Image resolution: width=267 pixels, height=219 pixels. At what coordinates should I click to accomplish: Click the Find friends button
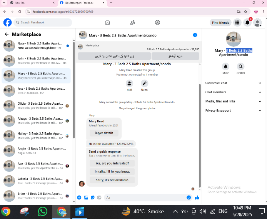coord(220,23)
